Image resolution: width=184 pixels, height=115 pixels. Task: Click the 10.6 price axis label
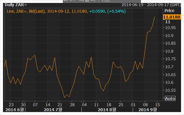tap(169, 82)
